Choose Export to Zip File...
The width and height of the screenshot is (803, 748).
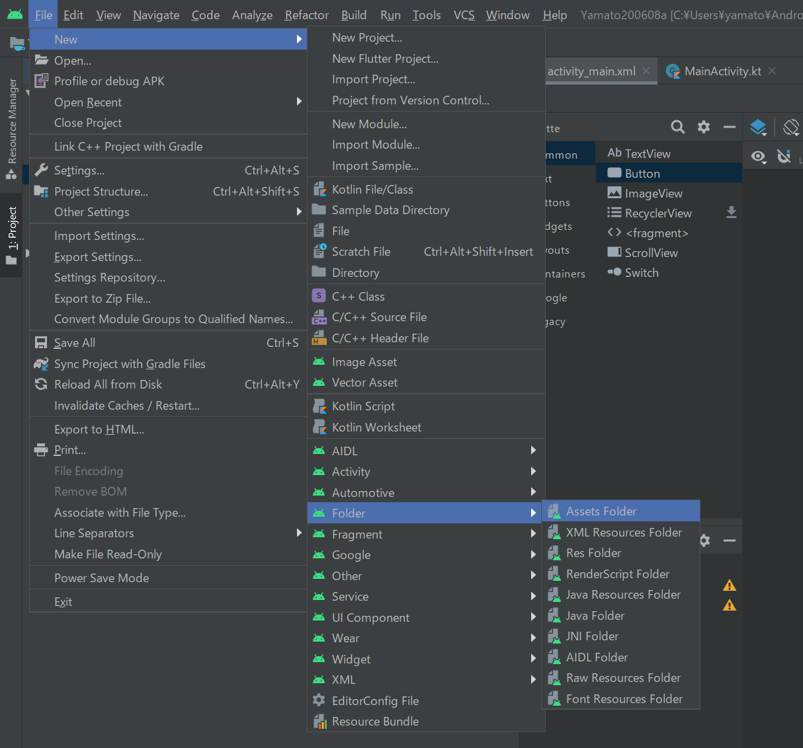click(169, 299)
